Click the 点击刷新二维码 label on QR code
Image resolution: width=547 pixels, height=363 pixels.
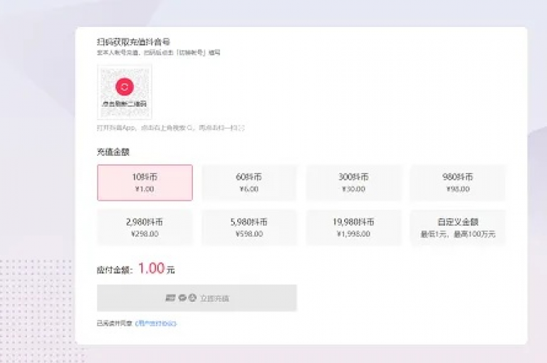(125, 104)
